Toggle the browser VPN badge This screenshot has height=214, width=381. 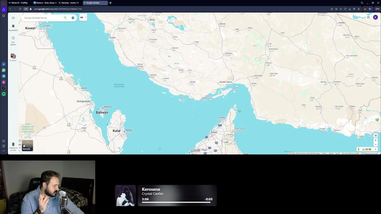[x=26, y=9]
